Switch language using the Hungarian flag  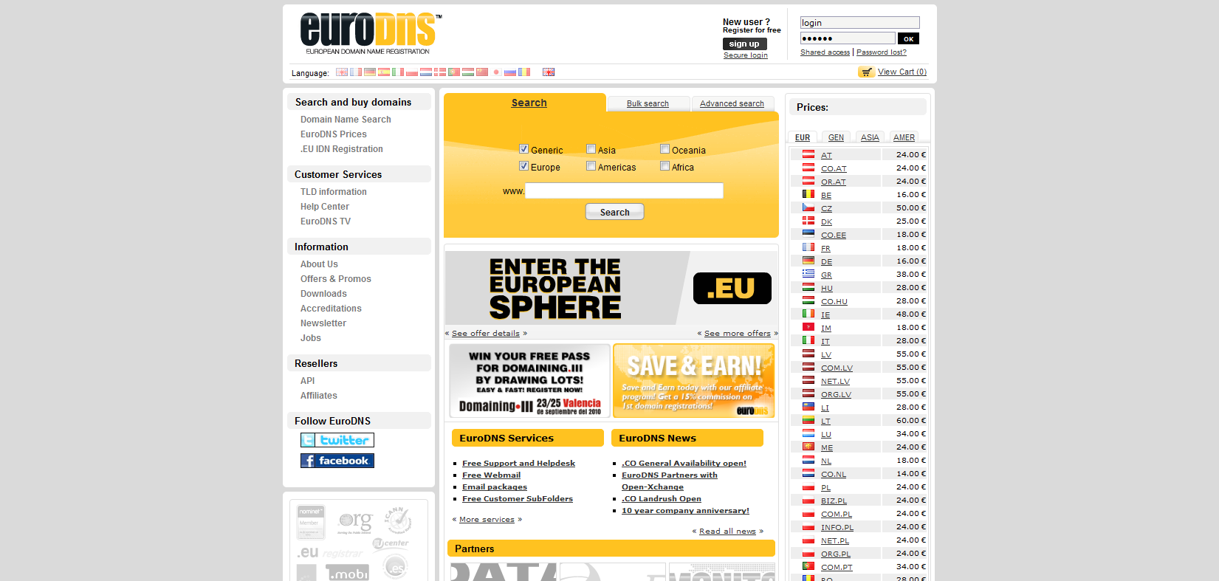[468, 72]
